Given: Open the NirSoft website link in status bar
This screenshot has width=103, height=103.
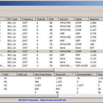Looking at the screenshot, I should coord(53,100).
